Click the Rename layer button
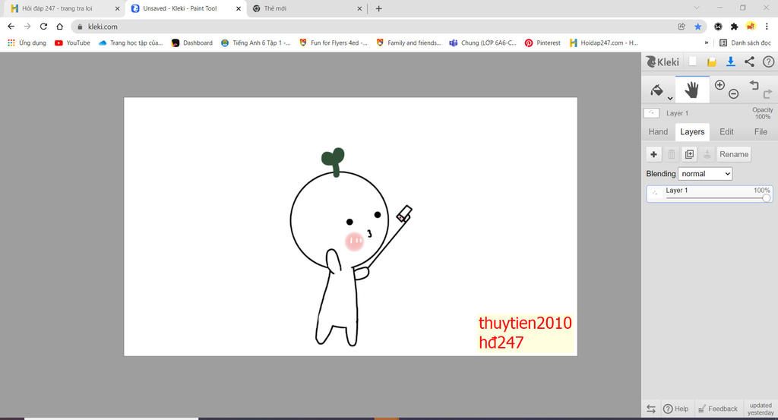This screenshot has height=420, width=778. coord(733,154)
